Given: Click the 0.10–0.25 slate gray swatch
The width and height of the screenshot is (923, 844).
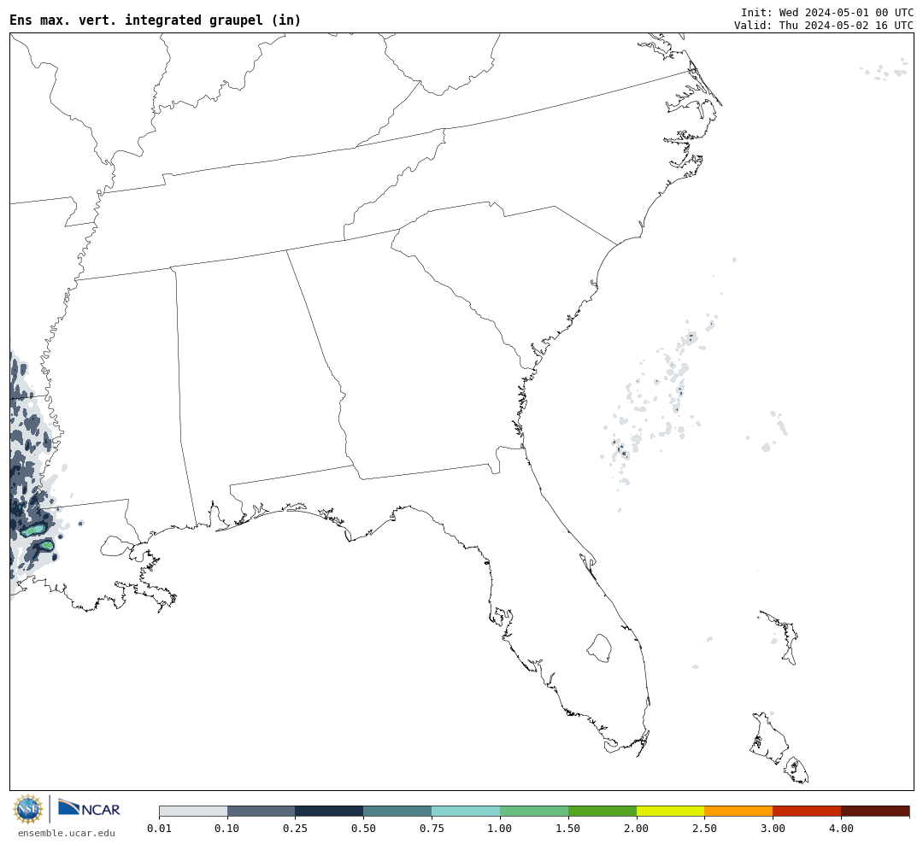Looking at the screenshot, I should [x=262, y=812].
